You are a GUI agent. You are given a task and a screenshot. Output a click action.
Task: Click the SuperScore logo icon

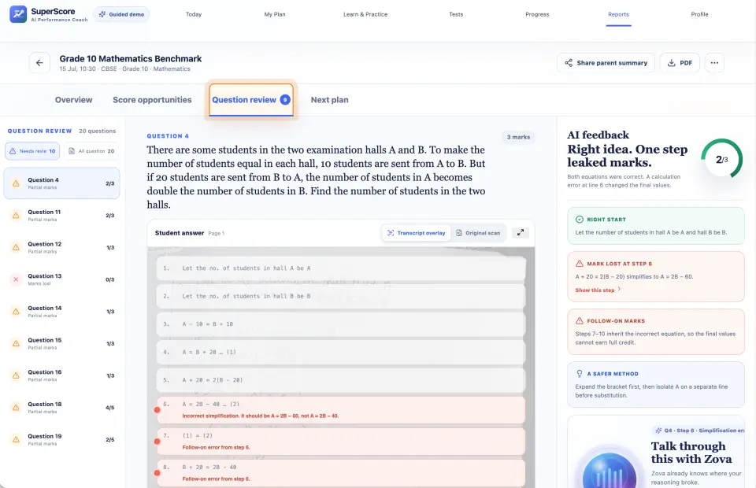click(x=18, y=14)
